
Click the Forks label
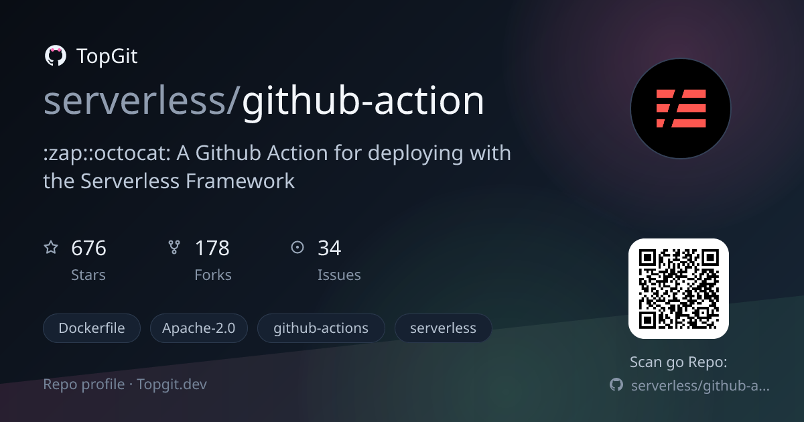coord(212,275)
